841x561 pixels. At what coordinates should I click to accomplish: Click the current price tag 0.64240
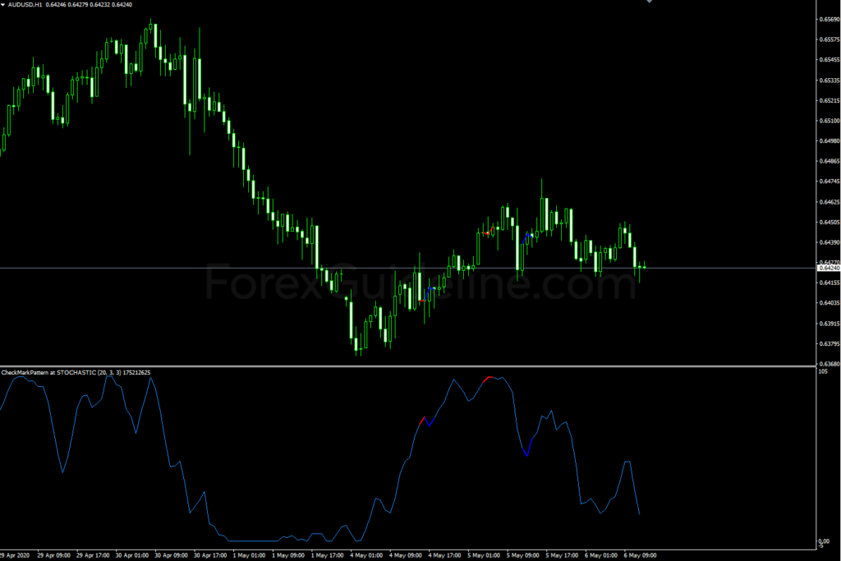click(x=828, y=268)
